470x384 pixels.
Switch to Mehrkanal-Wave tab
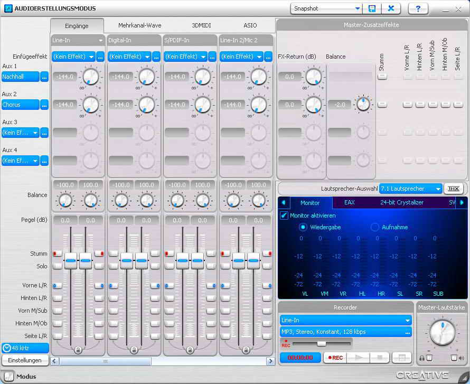(140, 25)
